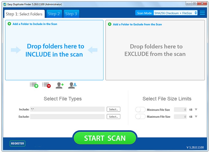
Task: Switch to the Step 2 tab
Action: [x=54, y=14]
